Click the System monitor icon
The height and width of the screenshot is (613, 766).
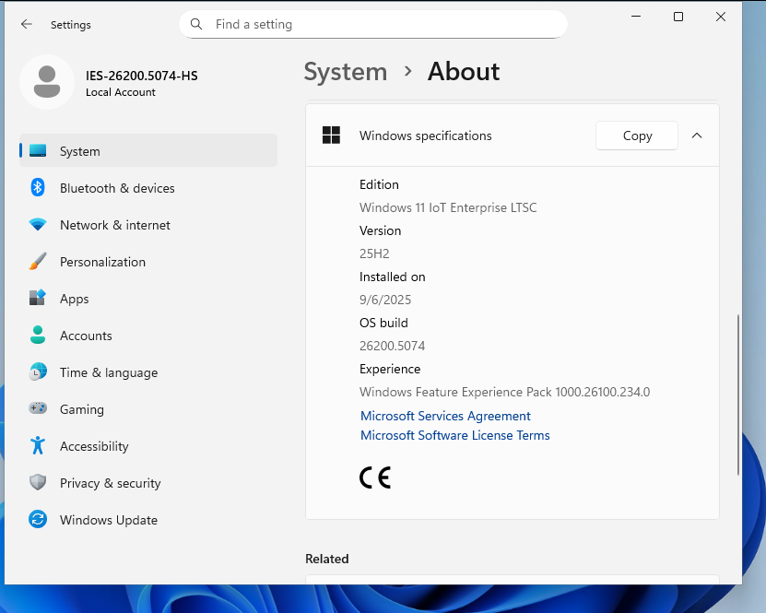[38, 150]
